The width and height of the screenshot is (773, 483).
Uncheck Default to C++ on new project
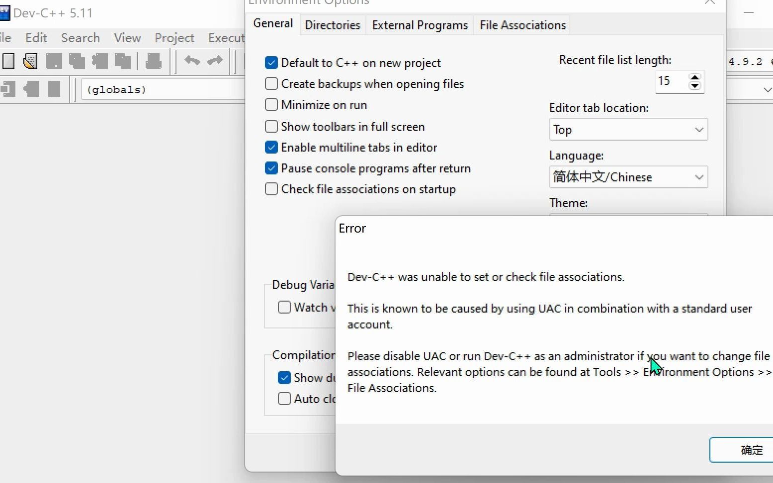pyautogui.click(x=271, y=63)
